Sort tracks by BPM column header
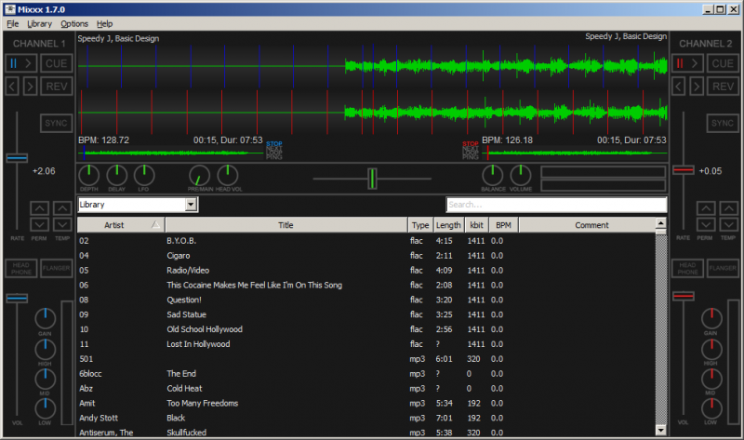The width and height of the screenshot is (744, 440). point(503,225)
